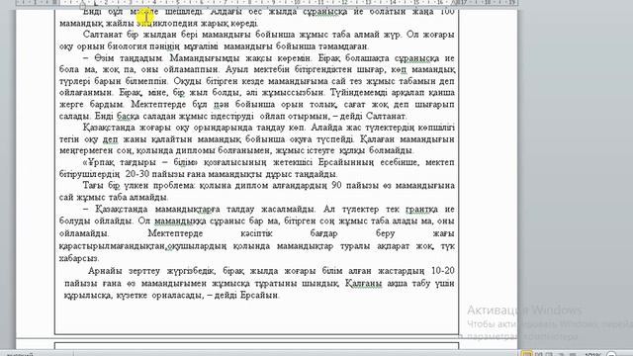633x356 pixels.
Task: Click the word "жетекшісі"
Action: [x=293, y=162]
